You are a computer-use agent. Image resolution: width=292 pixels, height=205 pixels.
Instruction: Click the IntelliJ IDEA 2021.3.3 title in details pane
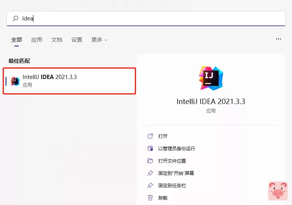(211, 101)
